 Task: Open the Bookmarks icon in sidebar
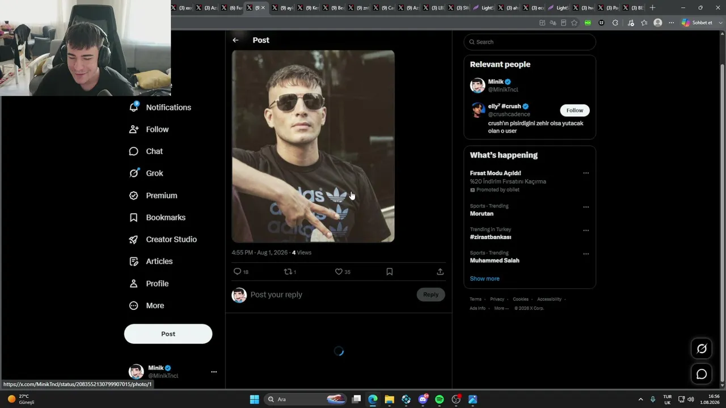coord(134,218)
